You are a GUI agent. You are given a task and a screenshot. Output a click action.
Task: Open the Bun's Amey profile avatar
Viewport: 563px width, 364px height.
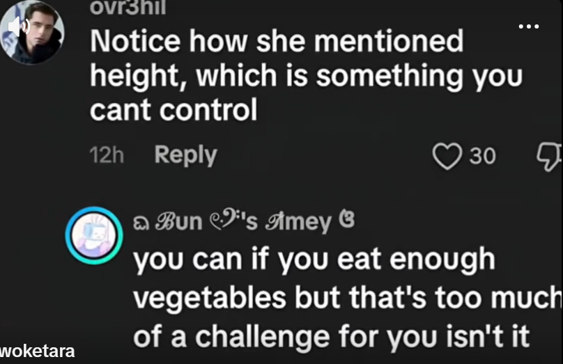tap(95, 235)
